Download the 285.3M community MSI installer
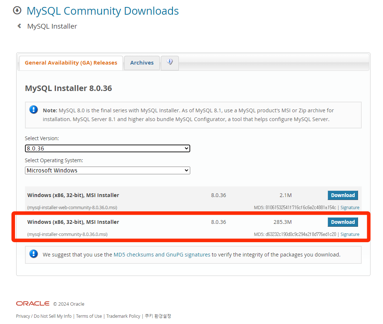The width and height of the screenshot is (383, 324). click(343, 222)
